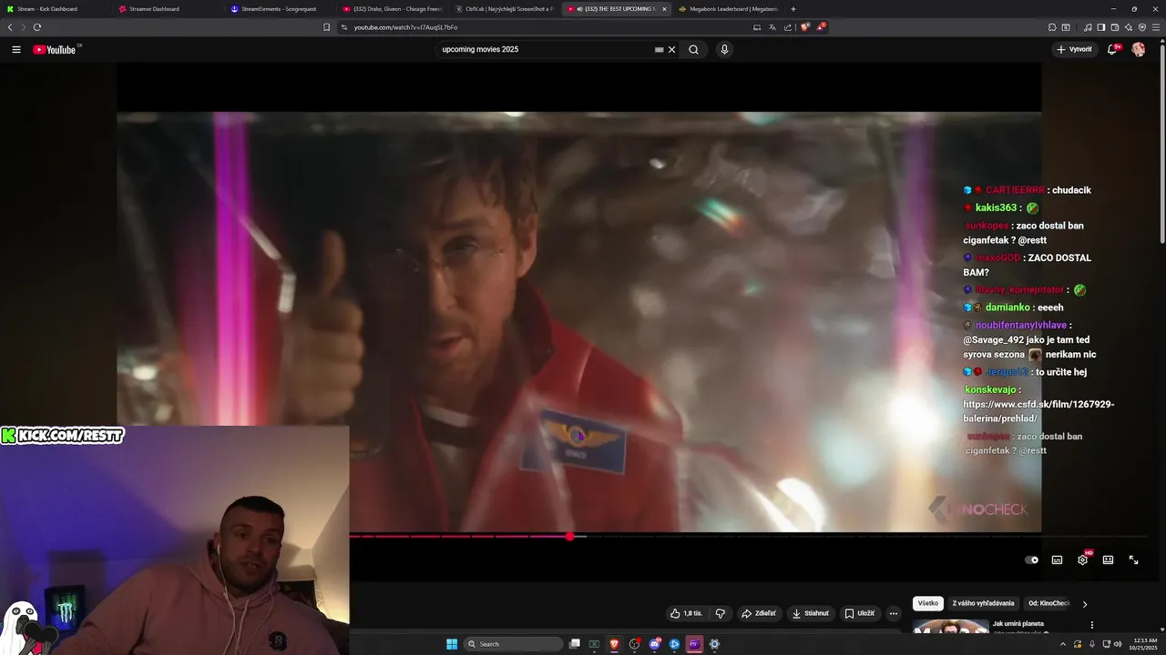1166x655 pixels.
Task: Open player settings gear
Action: (1082, 560)
